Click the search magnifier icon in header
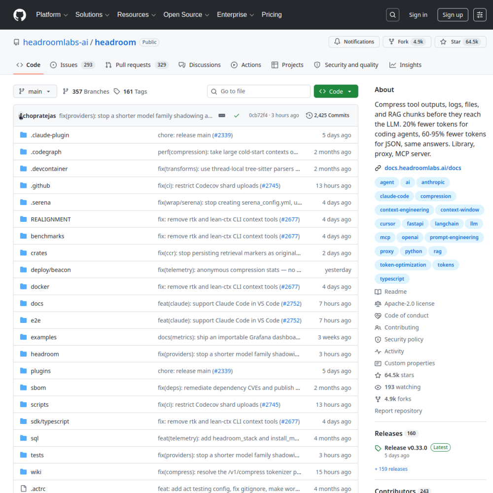Screen dimensions: 493x493 (x=393, y=15)
